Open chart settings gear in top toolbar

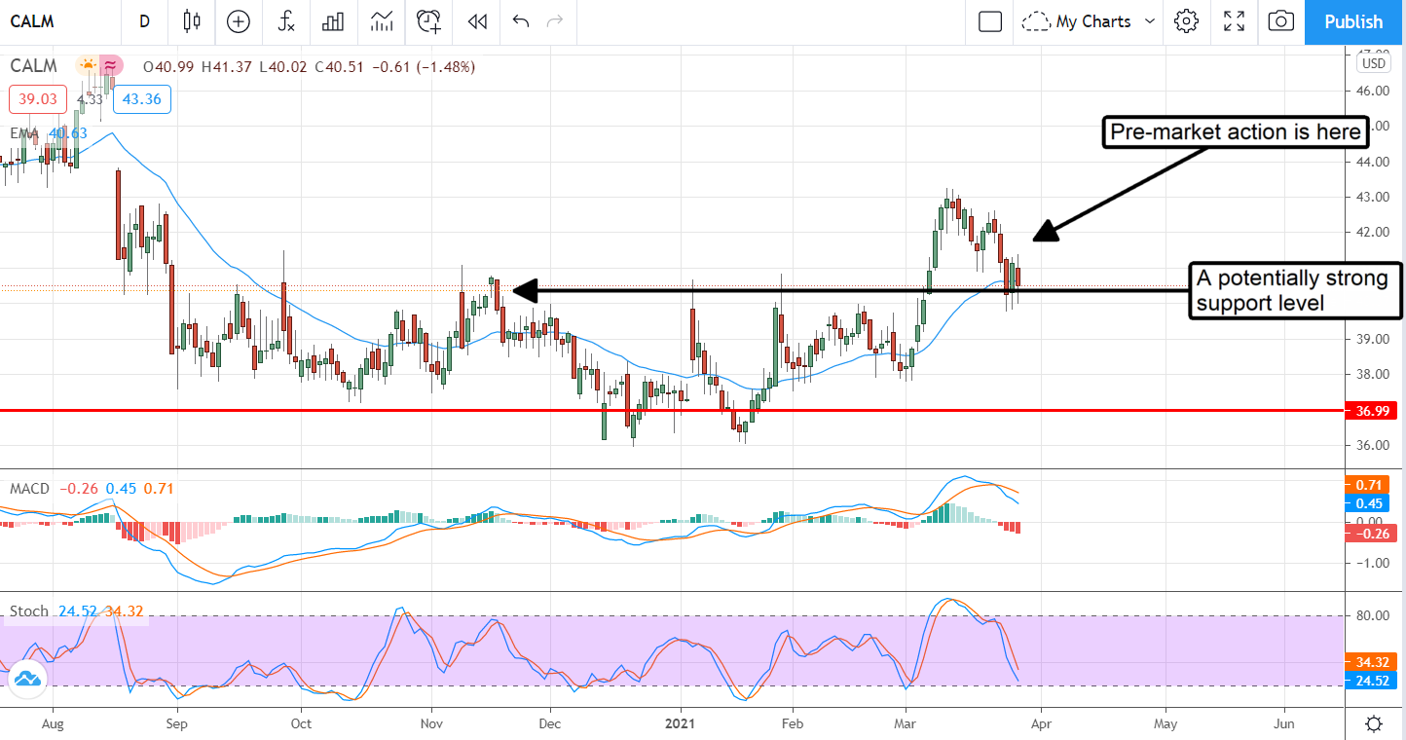tap(1185, 21)
